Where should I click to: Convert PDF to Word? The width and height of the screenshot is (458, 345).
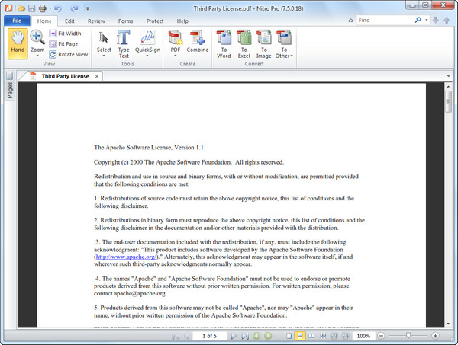pyautogui.click(x=224, y=43)
